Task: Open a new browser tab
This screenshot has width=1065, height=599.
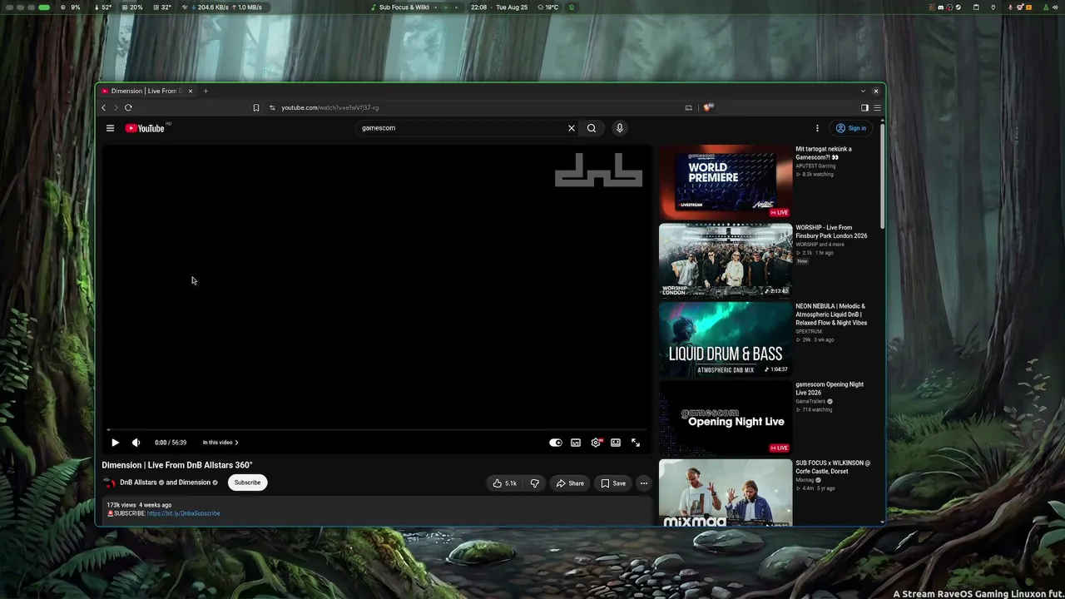Action: 206,91
